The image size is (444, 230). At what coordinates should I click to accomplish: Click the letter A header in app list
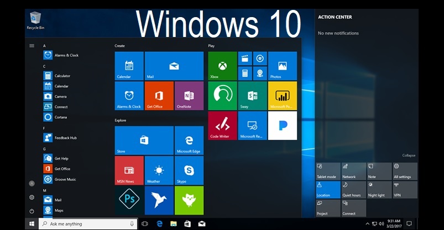click(44, 46)
